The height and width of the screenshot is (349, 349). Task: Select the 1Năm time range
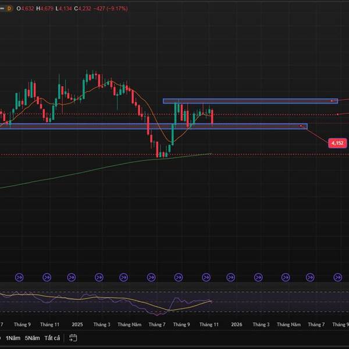click(13, 338)
